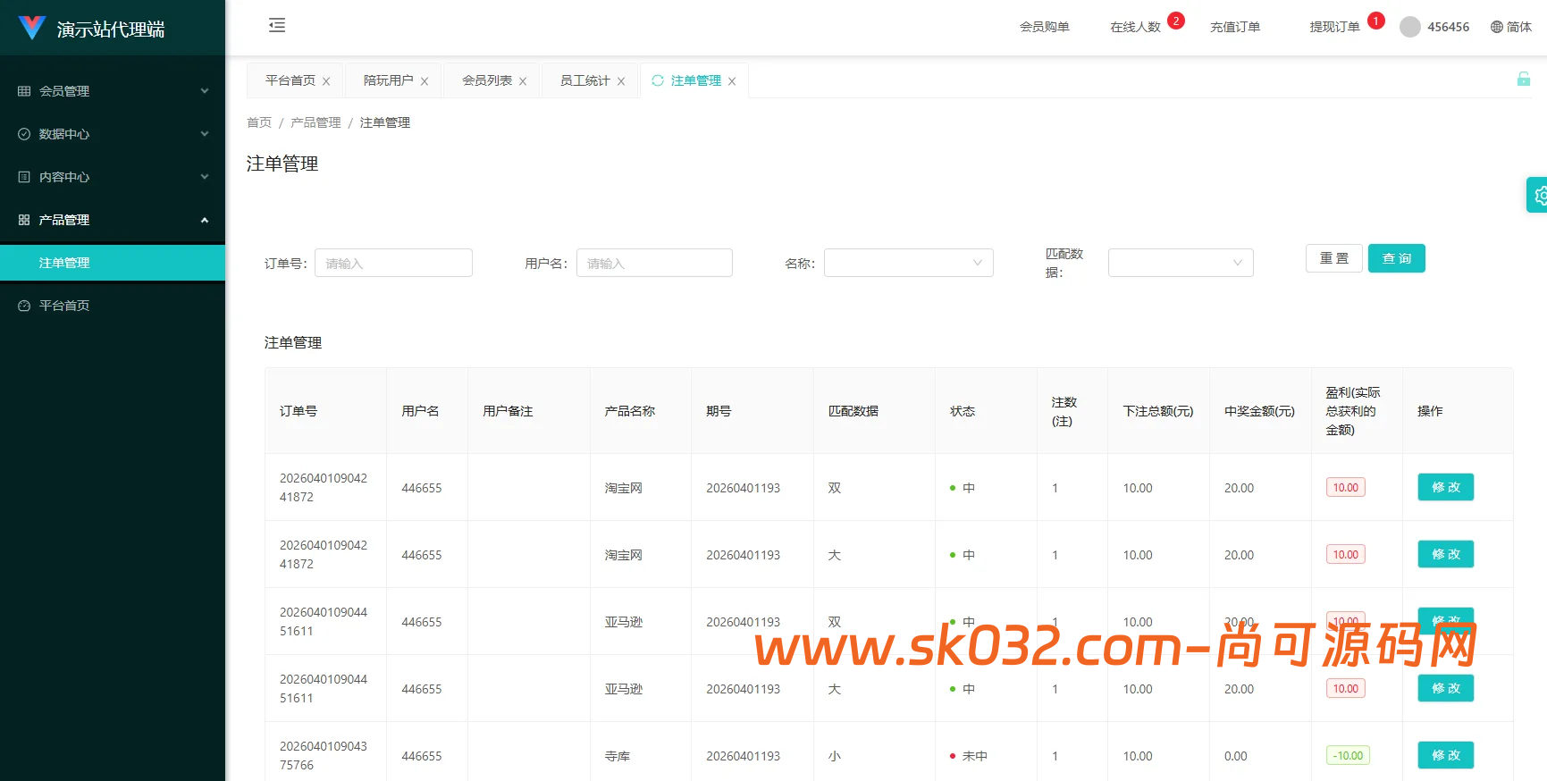1547x781 pixels.
Task: Focus the 用户名 input field
Action: tap(654, 263)
